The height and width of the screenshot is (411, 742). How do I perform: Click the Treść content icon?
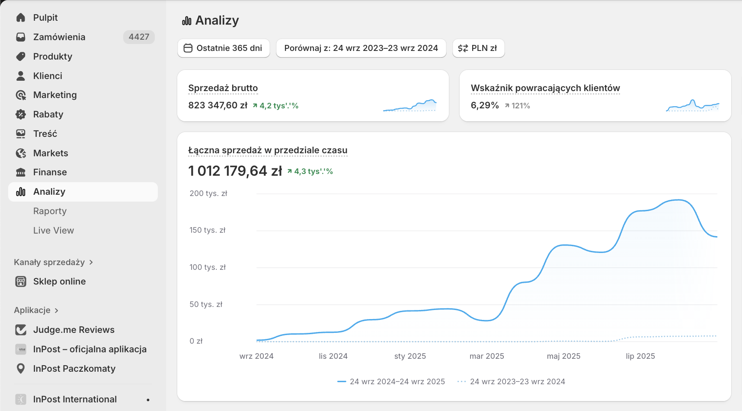[x=21, y=134]
